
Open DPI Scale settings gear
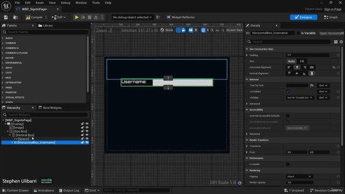pyautogui.click(x=239, y=183)
